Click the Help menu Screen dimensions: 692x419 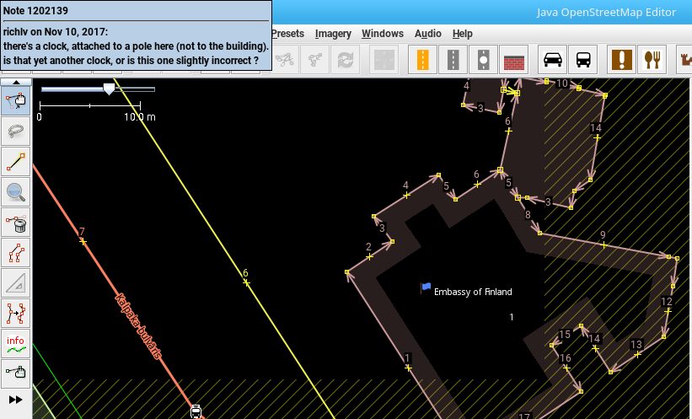463,34
